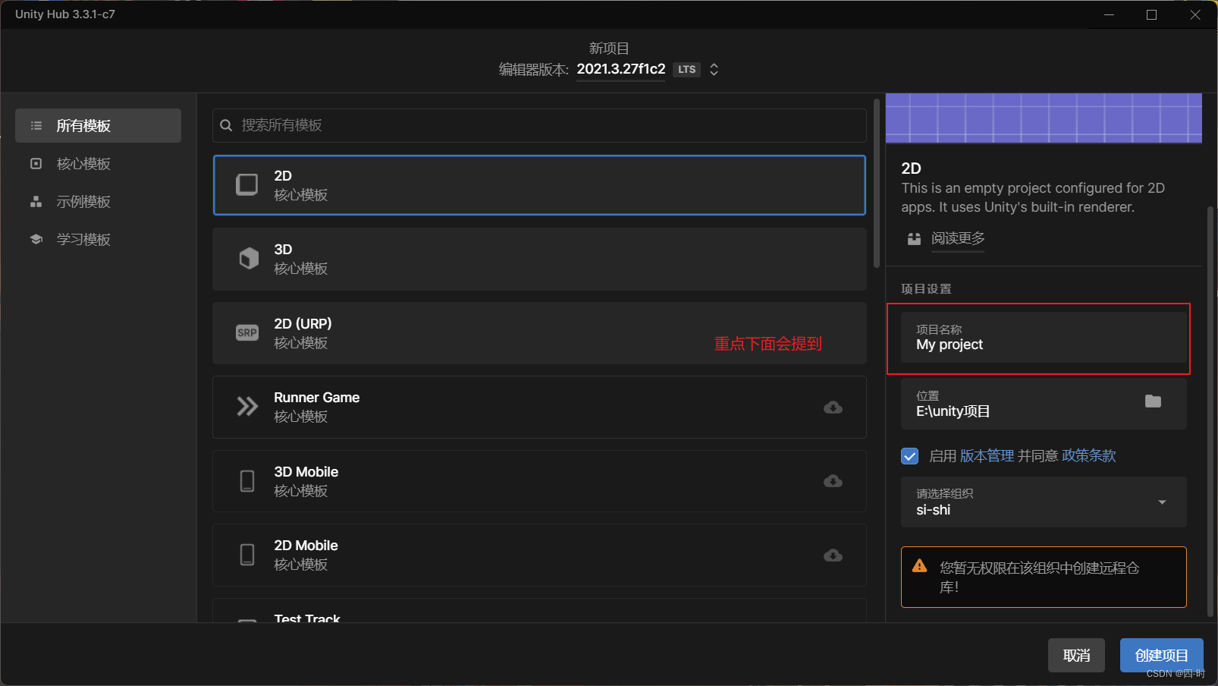The height and width of the screenshot is (686, 1218).
Task: Pick the 2D Mobile template
Action: (539, 555)
